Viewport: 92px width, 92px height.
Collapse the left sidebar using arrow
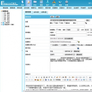tap(22, 51)
